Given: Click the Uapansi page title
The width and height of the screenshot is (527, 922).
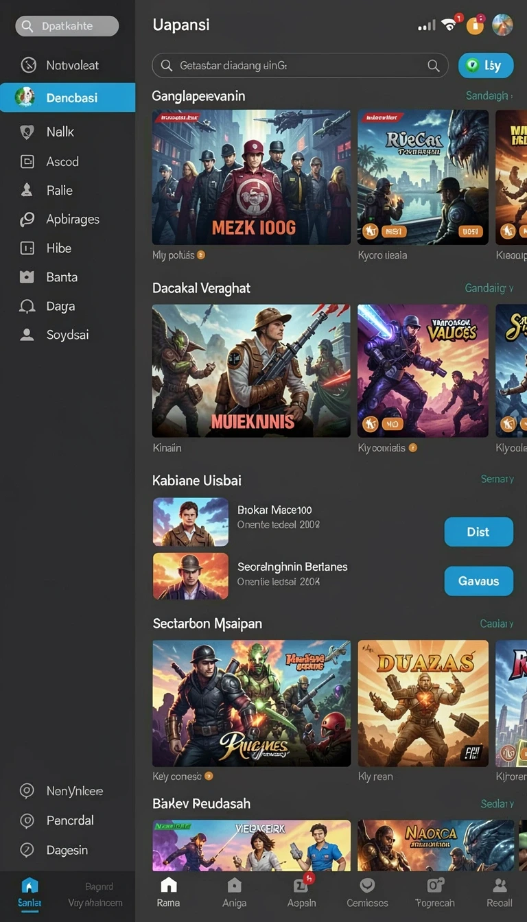Looking at the screenshot, I should click(181, 25).
